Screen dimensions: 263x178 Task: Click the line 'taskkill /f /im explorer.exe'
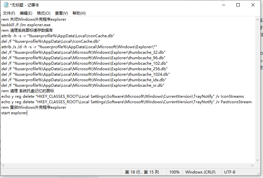(x=26, y=25)
